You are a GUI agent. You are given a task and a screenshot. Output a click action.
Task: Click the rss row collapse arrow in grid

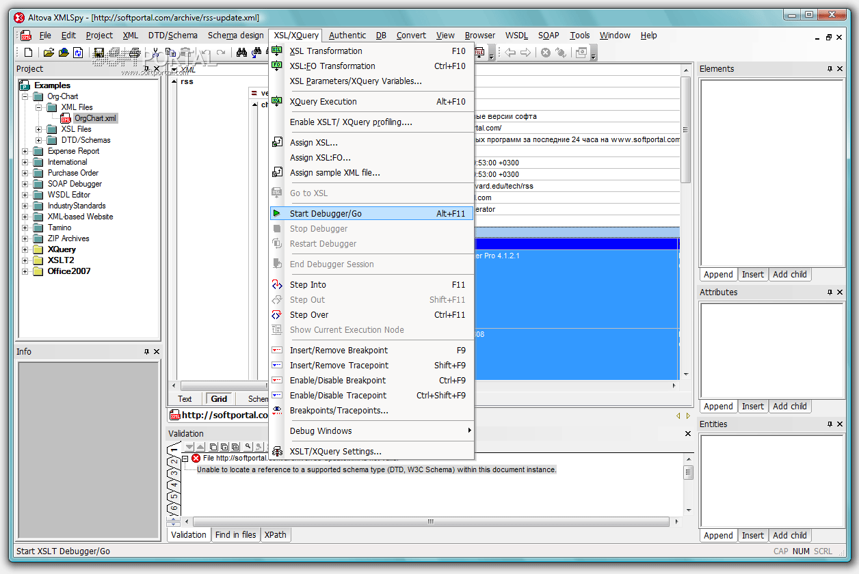(x=174, y=81)
